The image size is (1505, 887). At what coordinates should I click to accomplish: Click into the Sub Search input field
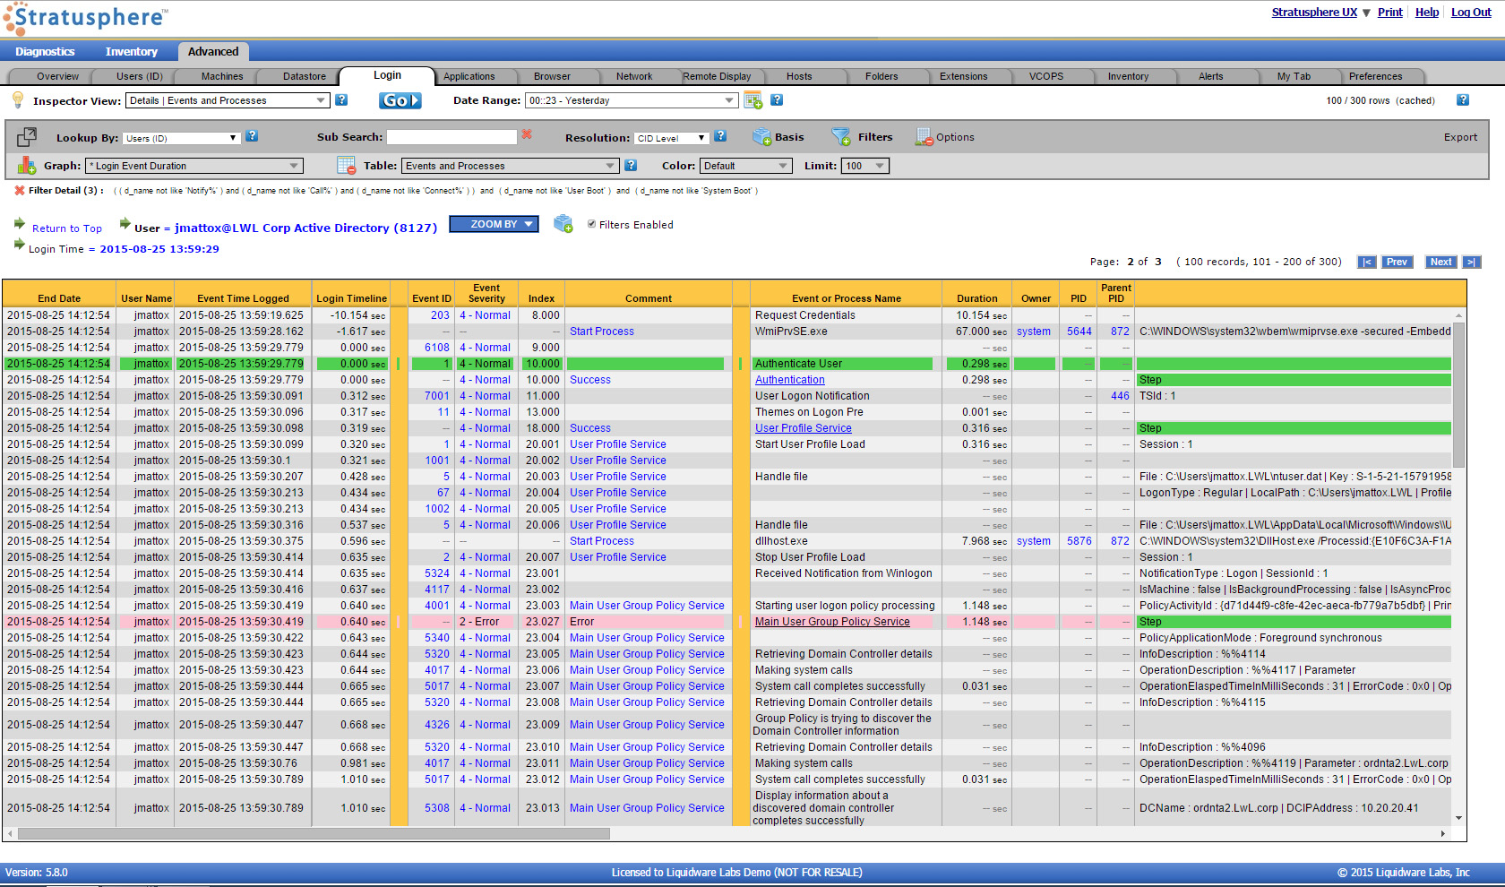coord(451,137)
